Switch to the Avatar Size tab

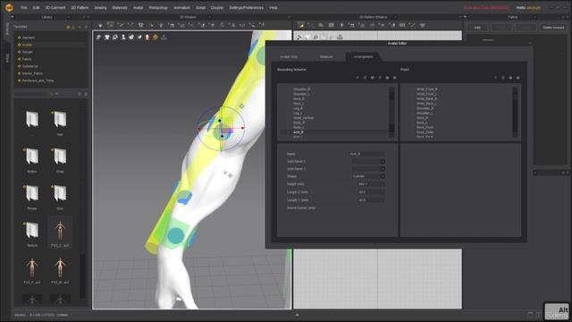pyautogui.click(x=289, y=57)
